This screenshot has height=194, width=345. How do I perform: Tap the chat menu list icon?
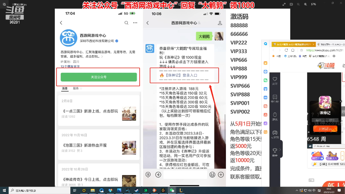point(148,175)
